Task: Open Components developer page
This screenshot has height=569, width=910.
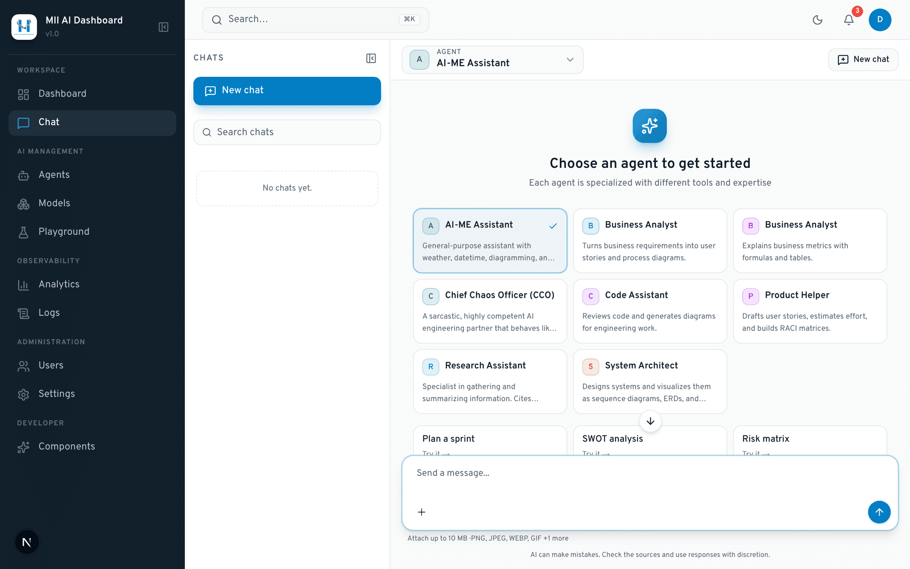Action: click(x=92, y=447)
